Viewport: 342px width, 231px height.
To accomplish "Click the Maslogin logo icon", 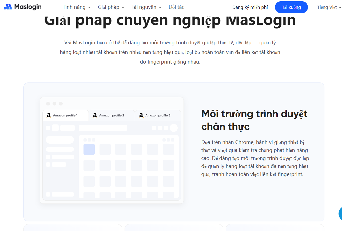I will (8, 7).
